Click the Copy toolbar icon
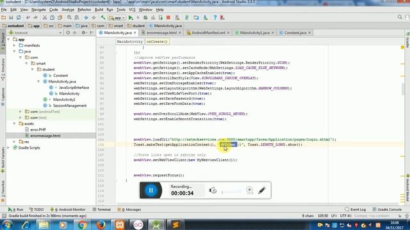This screenshot has width=410, height=230. (53, 18)
